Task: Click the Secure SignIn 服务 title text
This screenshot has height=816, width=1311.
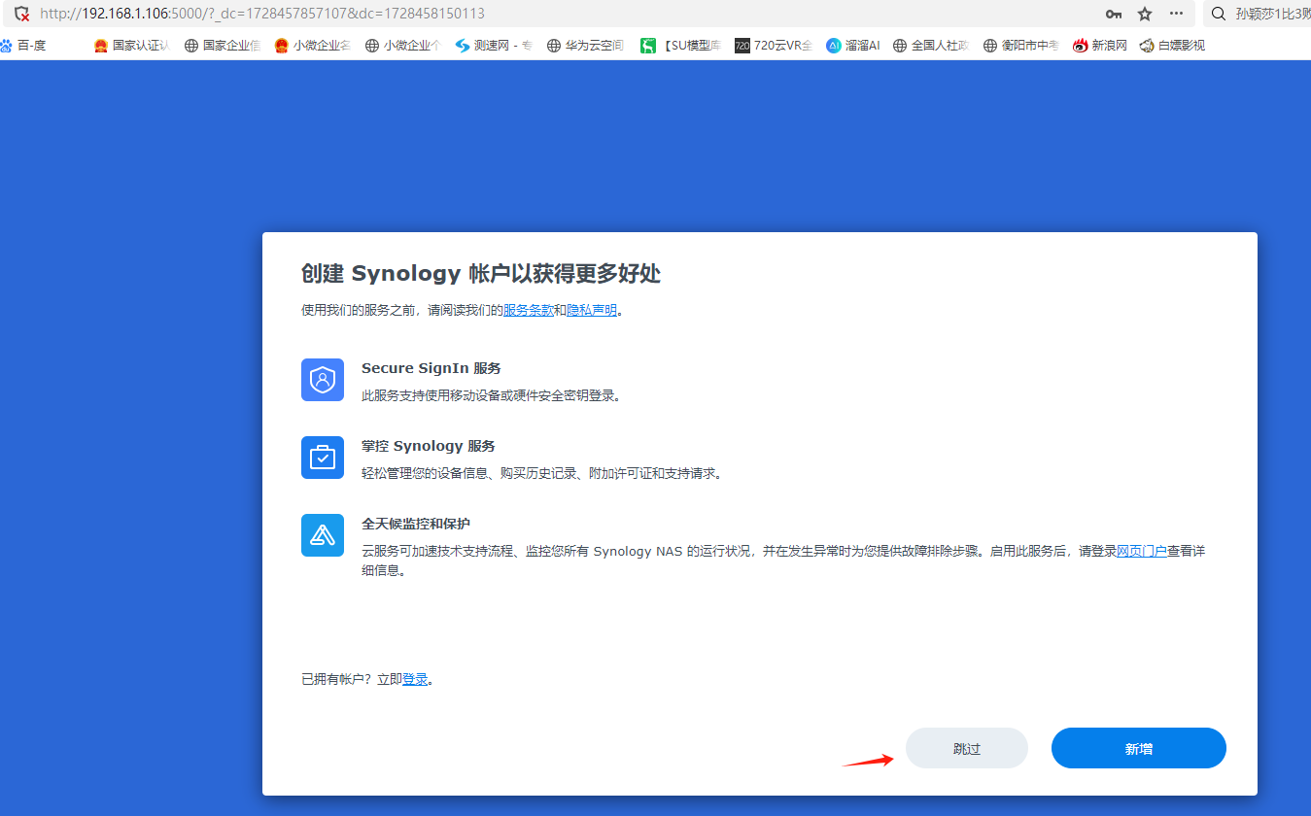Action: tap(431, 368)
